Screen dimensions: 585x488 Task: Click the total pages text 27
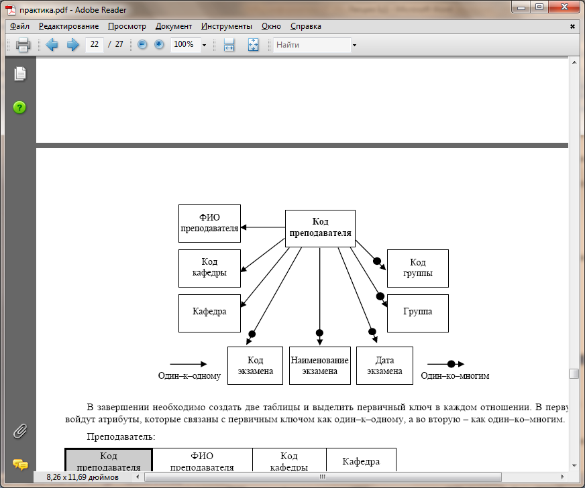click(x=119, y=44)
